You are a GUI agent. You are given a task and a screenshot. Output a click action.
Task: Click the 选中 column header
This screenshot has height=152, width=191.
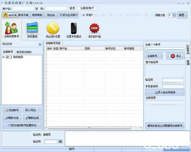click(x=50, y=49)
